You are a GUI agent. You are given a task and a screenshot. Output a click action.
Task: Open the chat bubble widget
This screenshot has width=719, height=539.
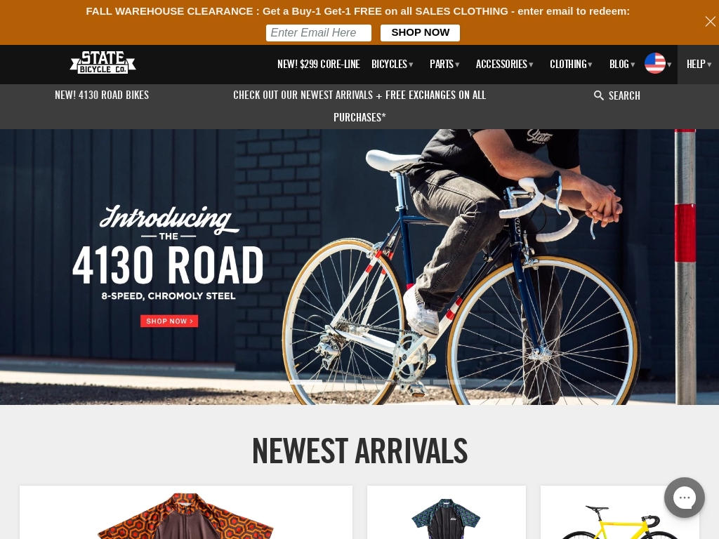tap(684, 498)
